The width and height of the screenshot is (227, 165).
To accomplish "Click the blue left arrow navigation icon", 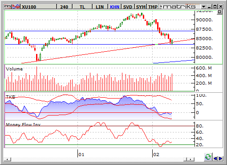I will (x=215, y=158).
